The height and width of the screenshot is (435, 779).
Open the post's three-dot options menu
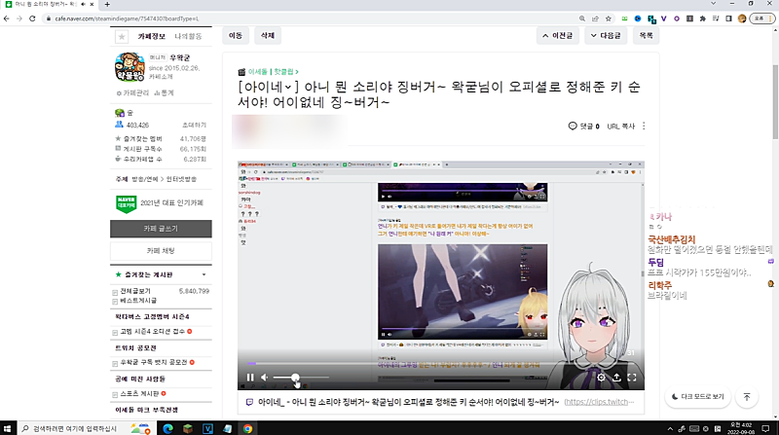[x=644, y=127]
